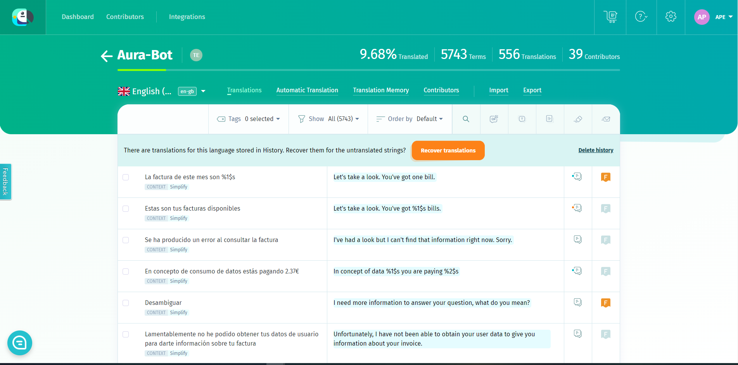Image resolution: width=738 pixels, height=365 pixels.
Task: Toggle fuzzy flag on 'Lamentablemente no he podido' row
Action: click(606, 334)
